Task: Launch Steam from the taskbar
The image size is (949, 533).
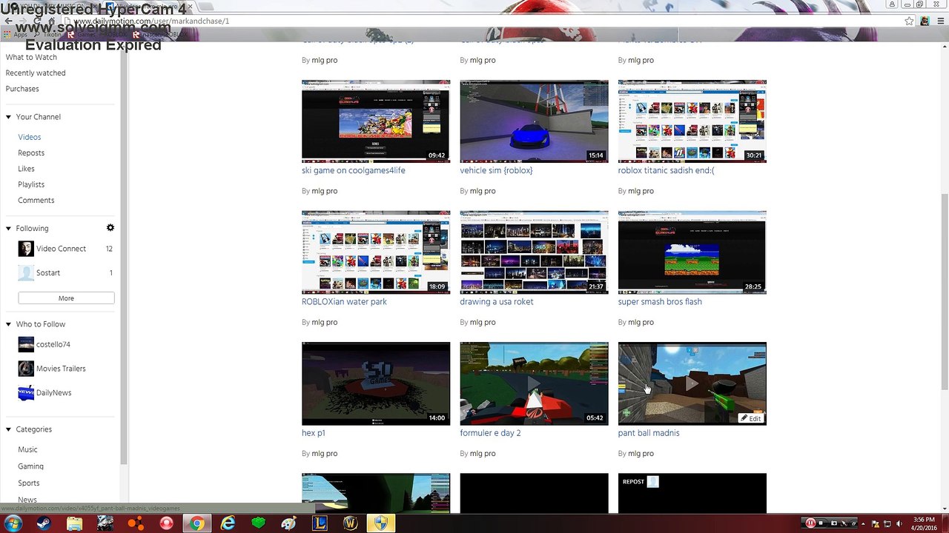Action: [x=44, y=523]
